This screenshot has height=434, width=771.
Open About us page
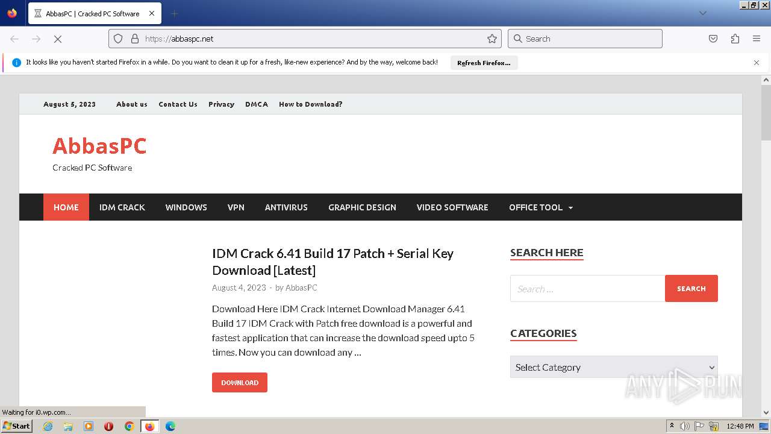tap(132, 104)
